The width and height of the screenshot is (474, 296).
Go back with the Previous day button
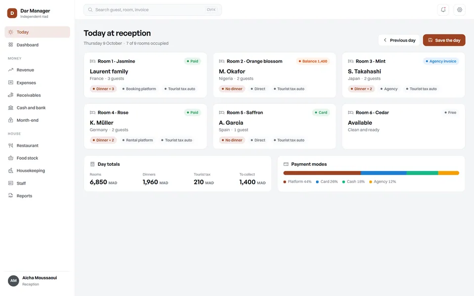(x=399, y=40)
